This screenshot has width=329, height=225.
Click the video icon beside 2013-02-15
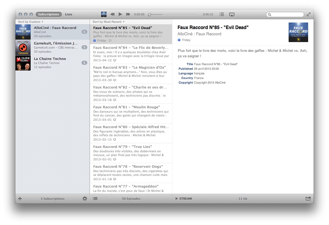pyautogui.click(x=115, y=140)
